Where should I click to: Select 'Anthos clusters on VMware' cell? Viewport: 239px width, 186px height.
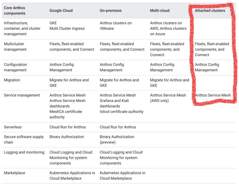click(x=116, y=26)
